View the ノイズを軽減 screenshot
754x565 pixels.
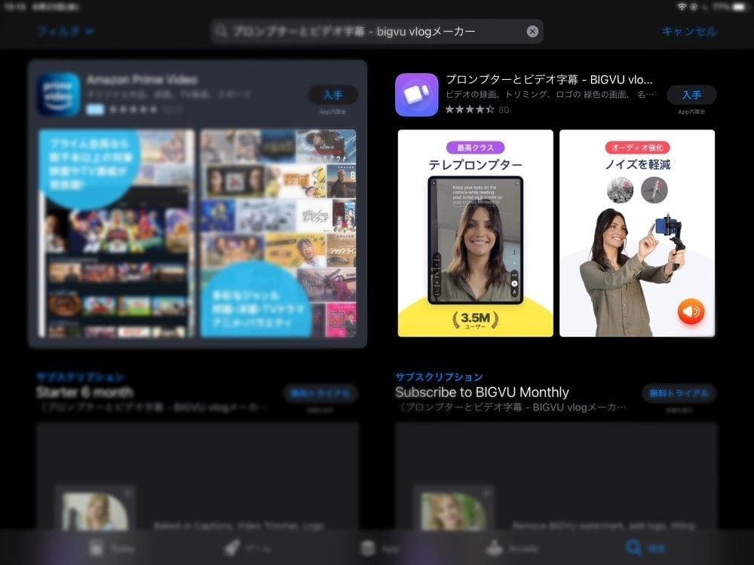click(x=637, y=233)
